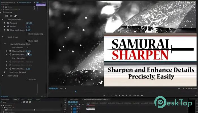Viewport: 198px width, 113px height.
Task: Collapse the Samurai effect
Action: (x=1, y=12)
